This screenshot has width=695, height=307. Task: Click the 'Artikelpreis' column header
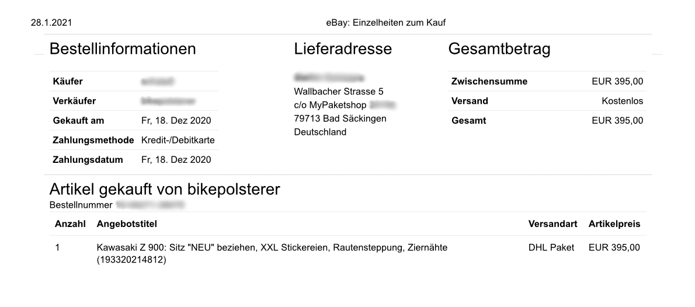(x=614, y=224)
